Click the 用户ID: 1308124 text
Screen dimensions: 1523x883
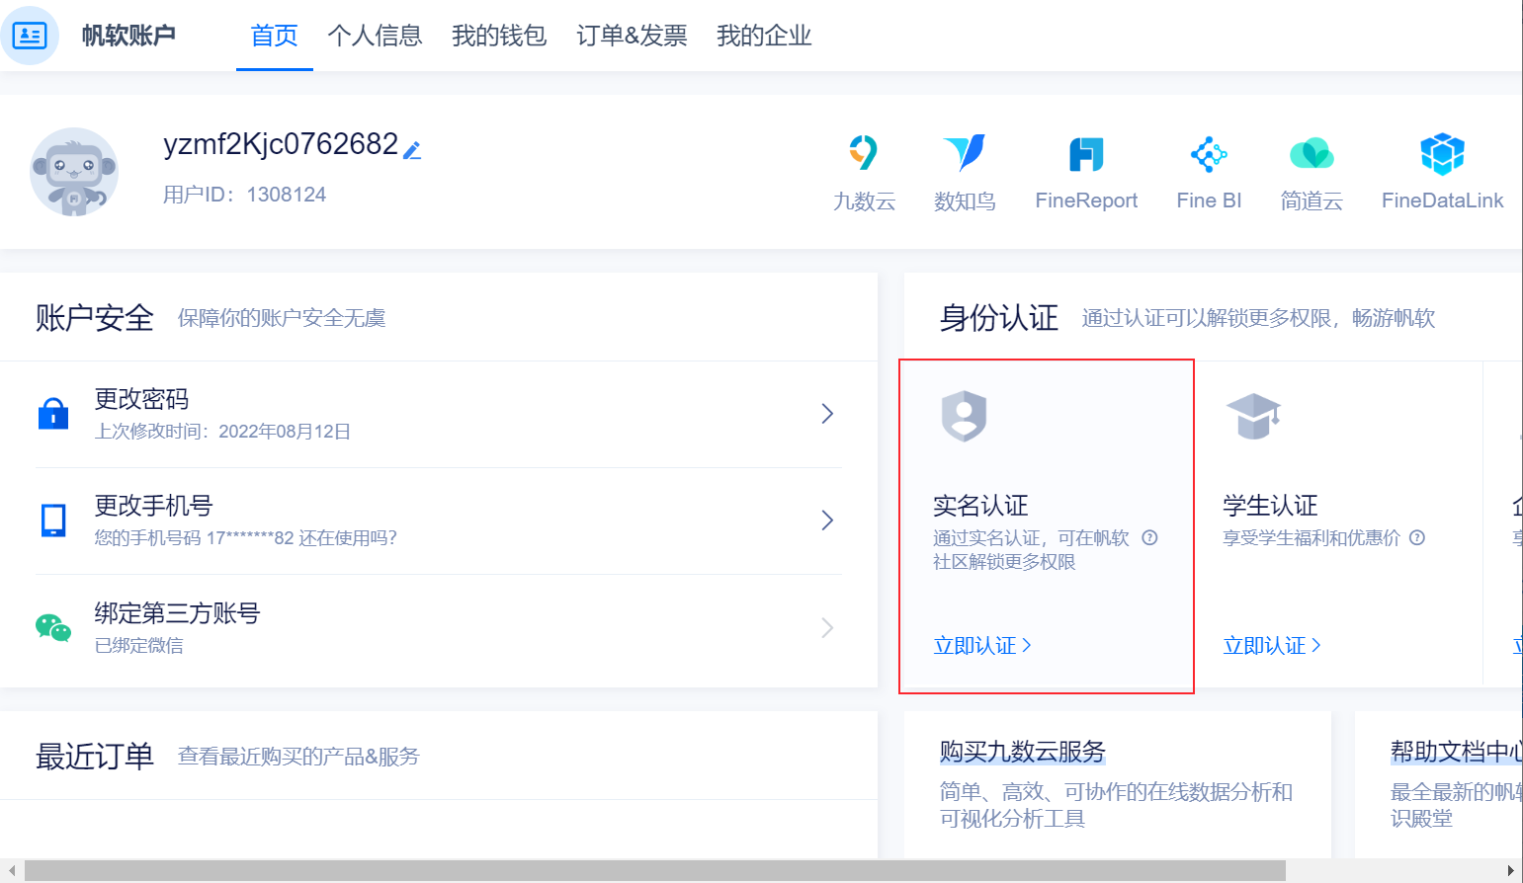[245, 195]
